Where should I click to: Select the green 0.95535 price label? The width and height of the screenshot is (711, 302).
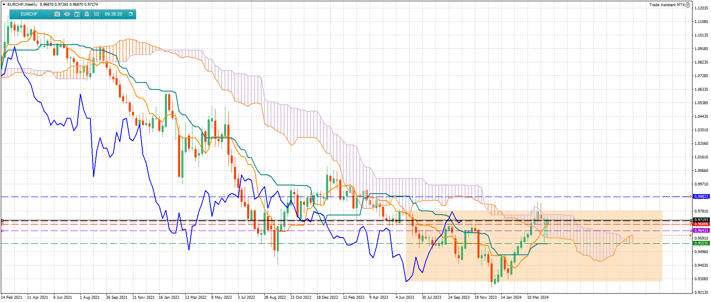pyautogui.click(x=702, y=243)
